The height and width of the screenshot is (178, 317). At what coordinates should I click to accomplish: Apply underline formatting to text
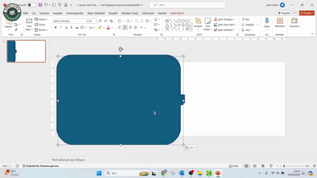click(x=66, y=28)
